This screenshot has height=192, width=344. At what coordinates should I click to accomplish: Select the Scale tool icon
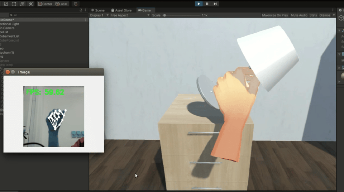click(x=6, y=4)
